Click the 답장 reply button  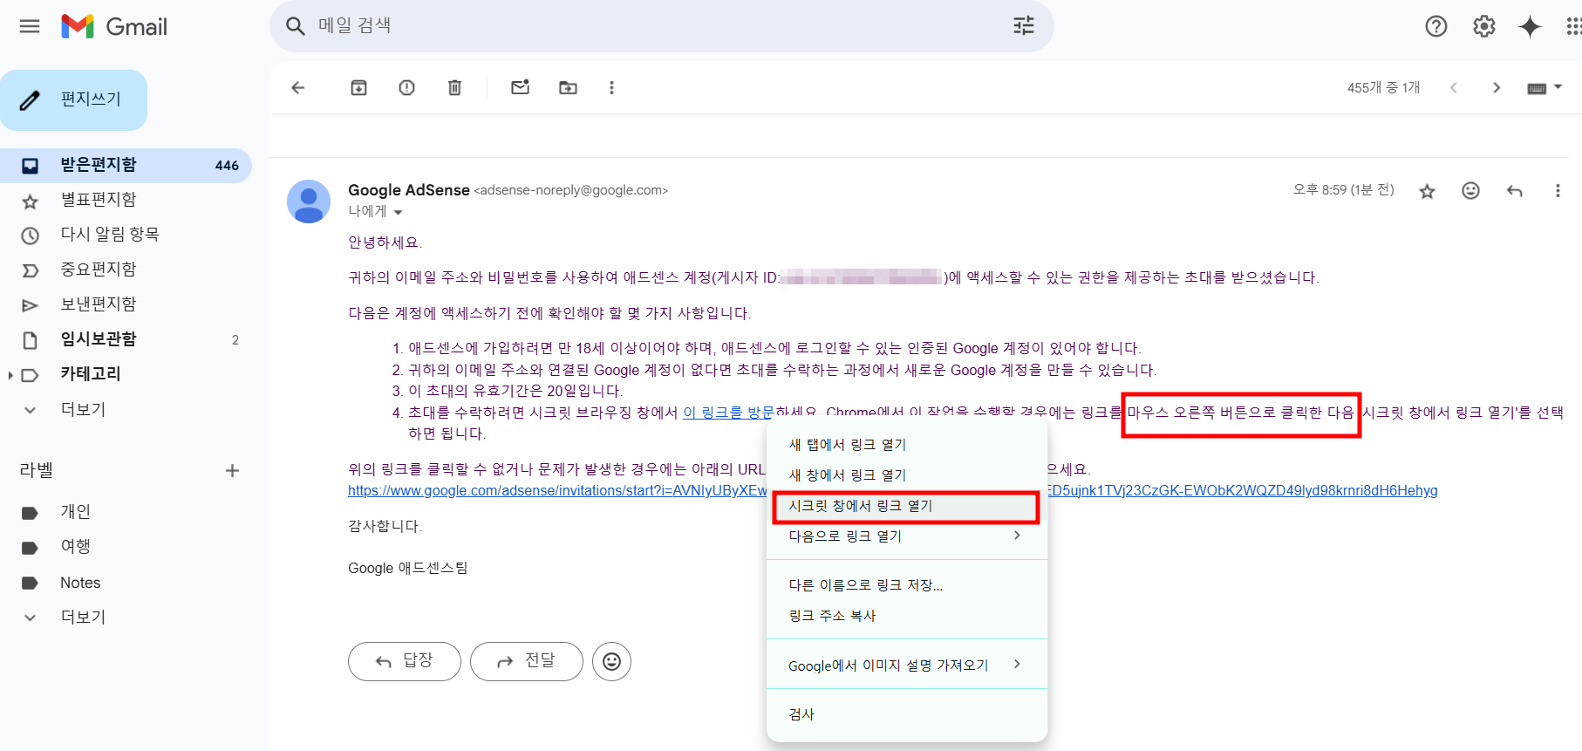tap(405, 661)
